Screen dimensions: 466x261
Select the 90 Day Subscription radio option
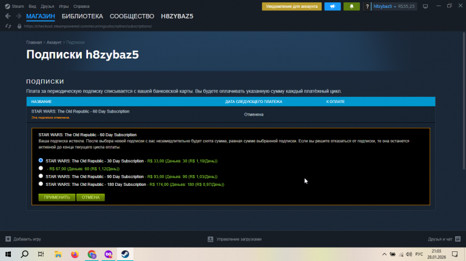41,176
